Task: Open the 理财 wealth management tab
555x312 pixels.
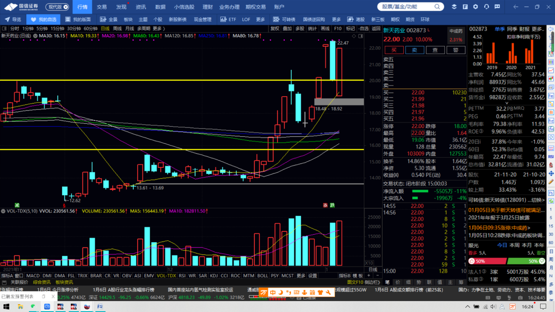Action: point(208,7)
